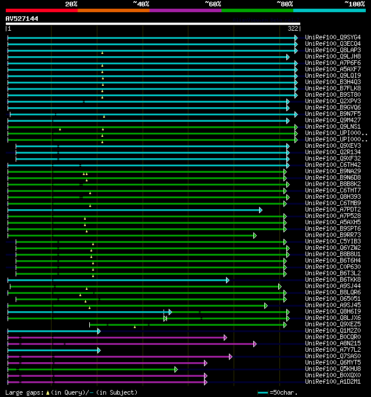The height and width of the screenshot is (397, 371).
Task: Click the yellow gap marker under the UniRef100_Q9XEZ5 bar
Action: 134,327
